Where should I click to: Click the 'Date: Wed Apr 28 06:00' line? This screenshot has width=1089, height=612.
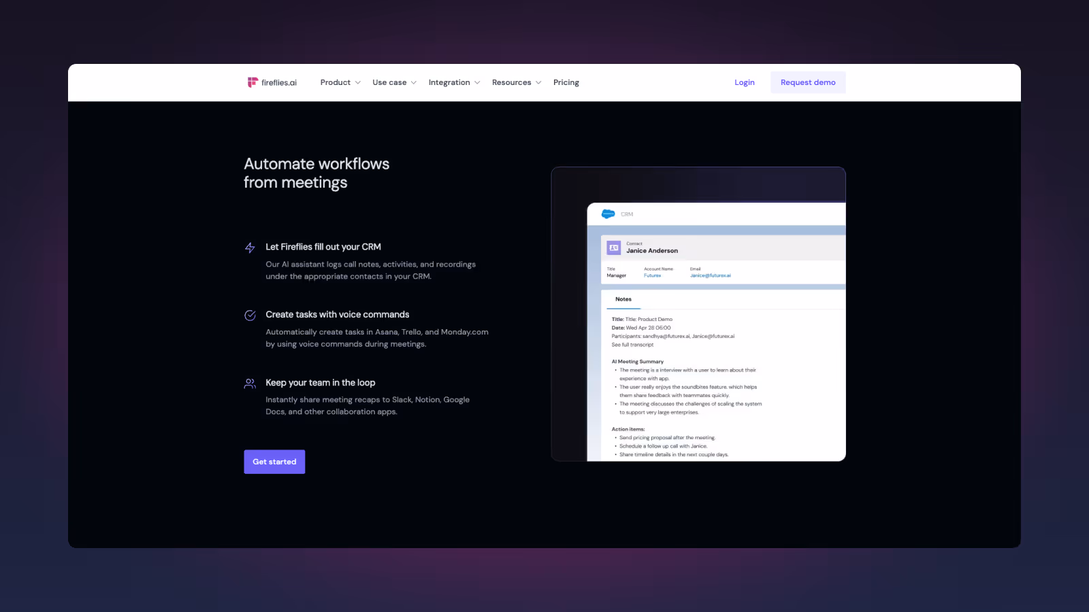[641, 328]
